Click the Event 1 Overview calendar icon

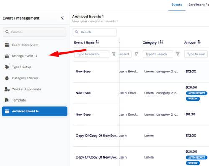(7, 45)
